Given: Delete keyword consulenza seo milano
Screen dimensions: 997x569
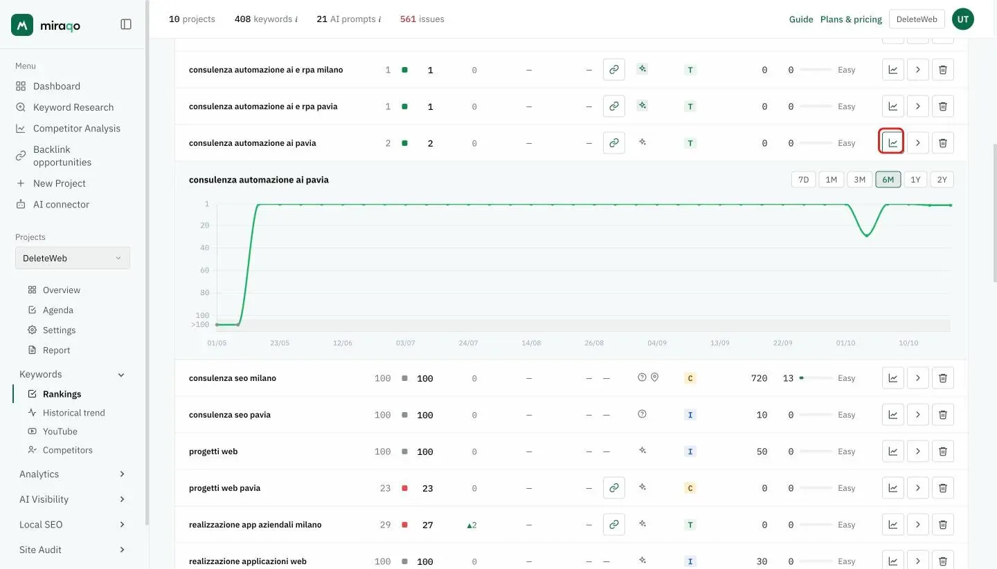Looking at the screenshot, I should (943, 377).
